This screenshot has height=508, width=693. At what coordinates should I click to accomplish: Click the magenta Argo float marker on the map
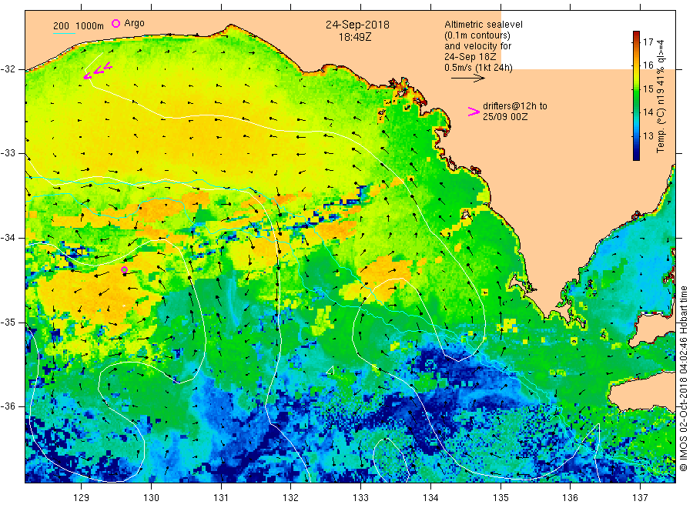pos(124,270)
